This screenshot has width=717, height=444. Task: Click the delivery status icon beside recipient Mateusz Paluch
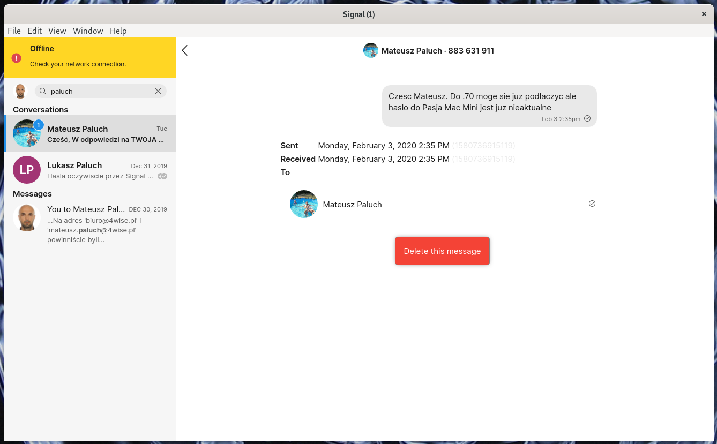pos(592,204)
